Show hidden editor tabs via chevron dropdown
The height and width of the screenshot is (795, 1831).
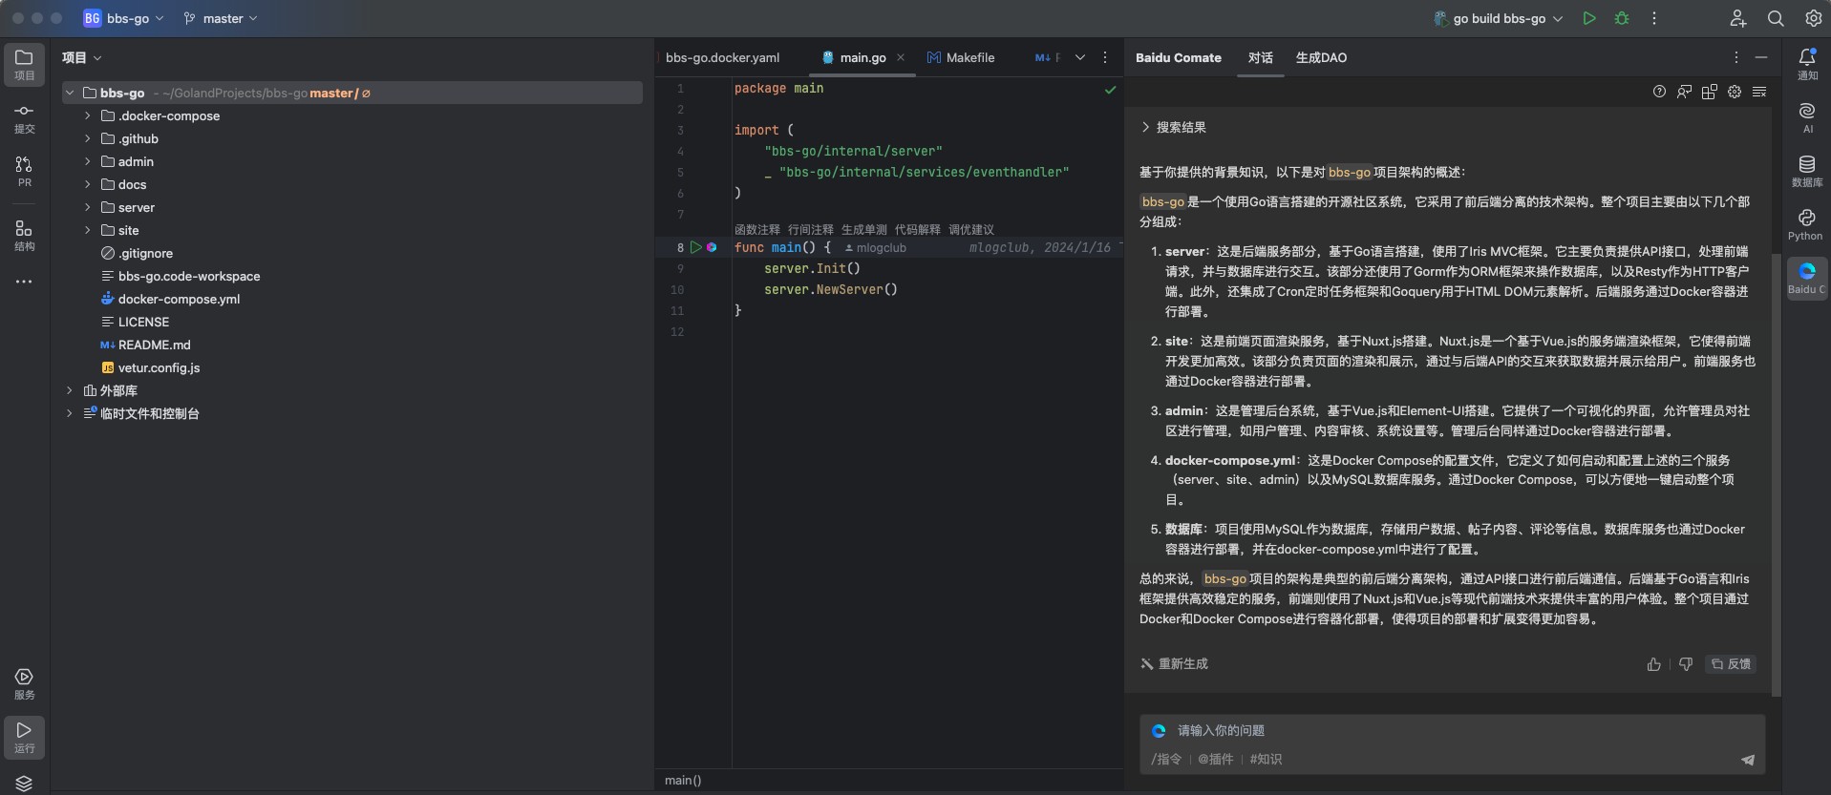pyautogui.click(x=1080, y=57)
